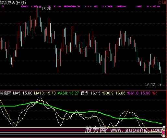Click the green MA60 line in the lower panel

point(81,112)
